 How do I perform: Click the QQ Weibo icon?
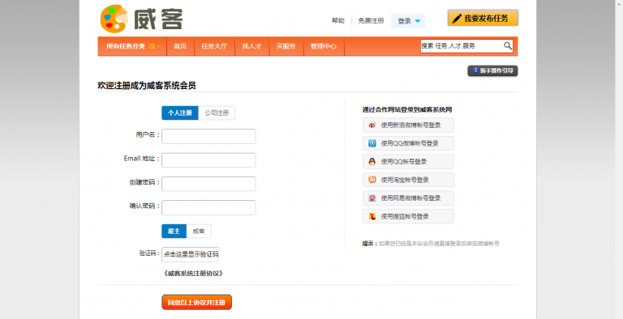[372, 143]
